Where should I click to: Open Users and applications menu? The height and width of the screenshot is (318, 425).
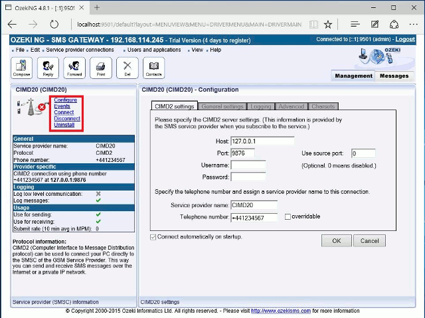154,50
